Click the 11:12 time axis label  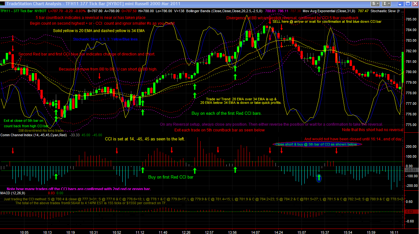click(x=140, y=232)
